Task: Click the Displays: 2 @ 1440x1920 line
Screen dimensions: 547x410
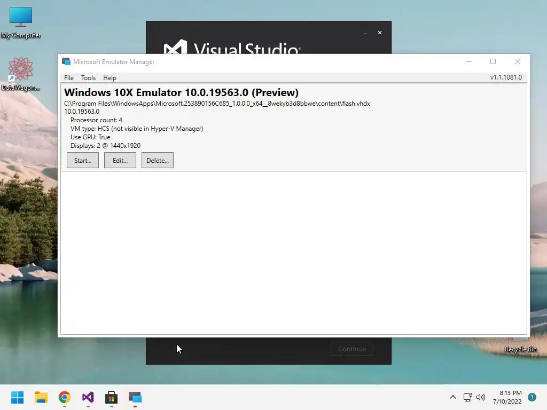Action: 105,146
